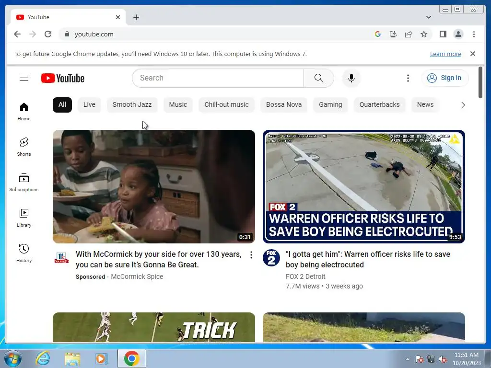Open the Windows Start menu
This screenshot has width=491, height=368.
[x=12, y=358]
